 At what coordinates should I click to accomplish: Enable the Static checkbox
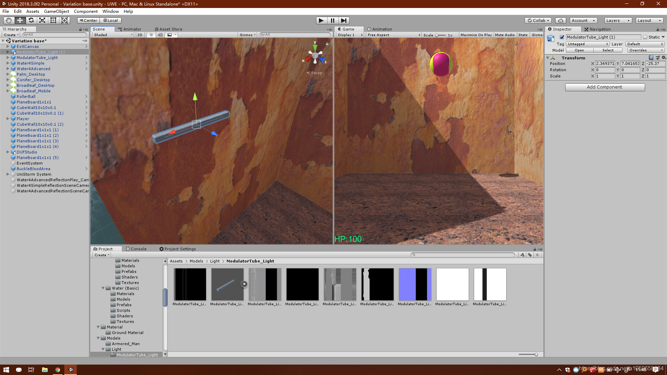click(645, 37)
